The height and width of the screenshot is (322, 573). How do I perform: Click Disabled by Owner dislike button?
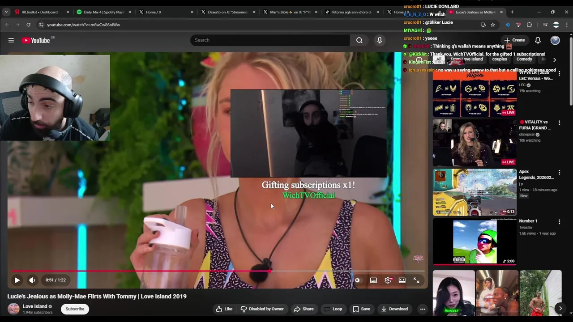click(262, 309)
